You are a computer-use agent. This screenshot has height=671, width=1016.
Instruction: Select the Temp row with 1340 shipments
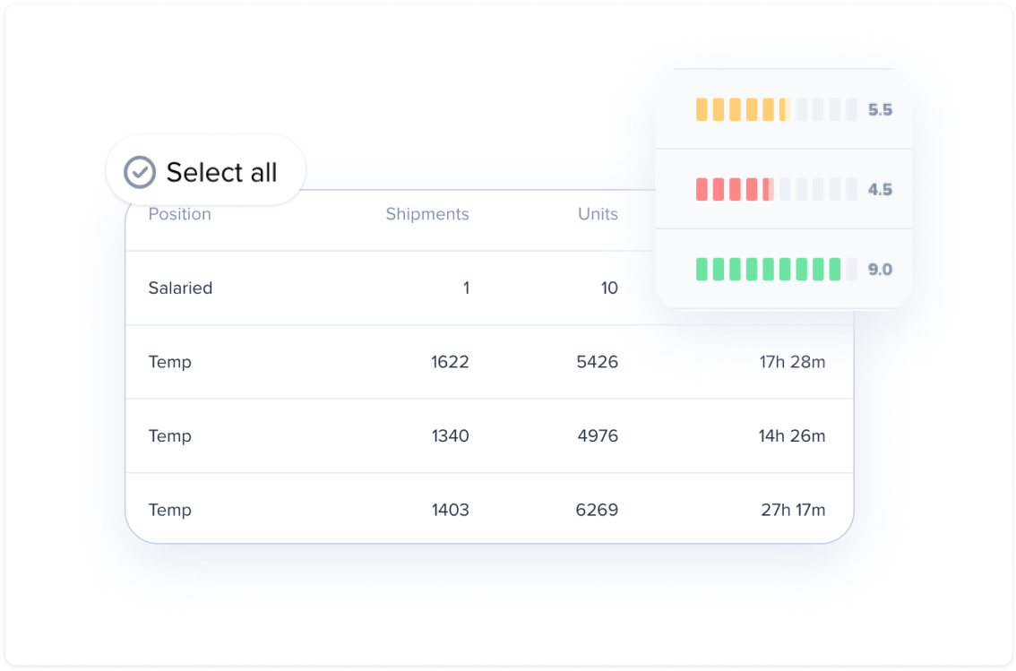[x=489, y=436]
